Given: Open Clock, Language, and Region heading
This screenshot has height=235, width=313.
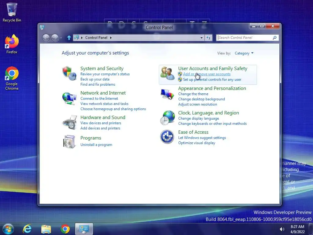Looking at the screenshot, I should 208,113.
